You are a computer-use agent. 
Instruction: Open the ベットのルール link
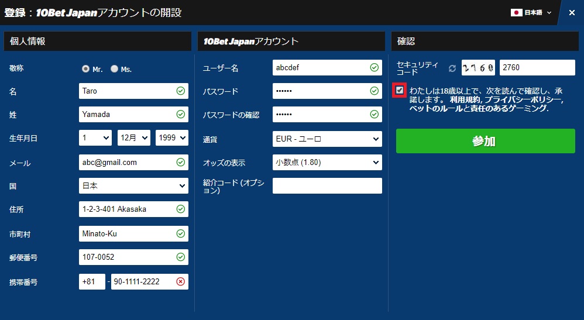click(435, 108)
